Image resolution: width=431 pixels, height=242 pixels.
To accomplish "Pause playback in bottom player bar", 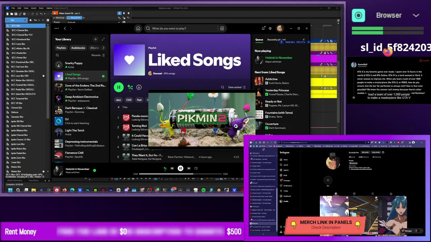I will [180, 168].
